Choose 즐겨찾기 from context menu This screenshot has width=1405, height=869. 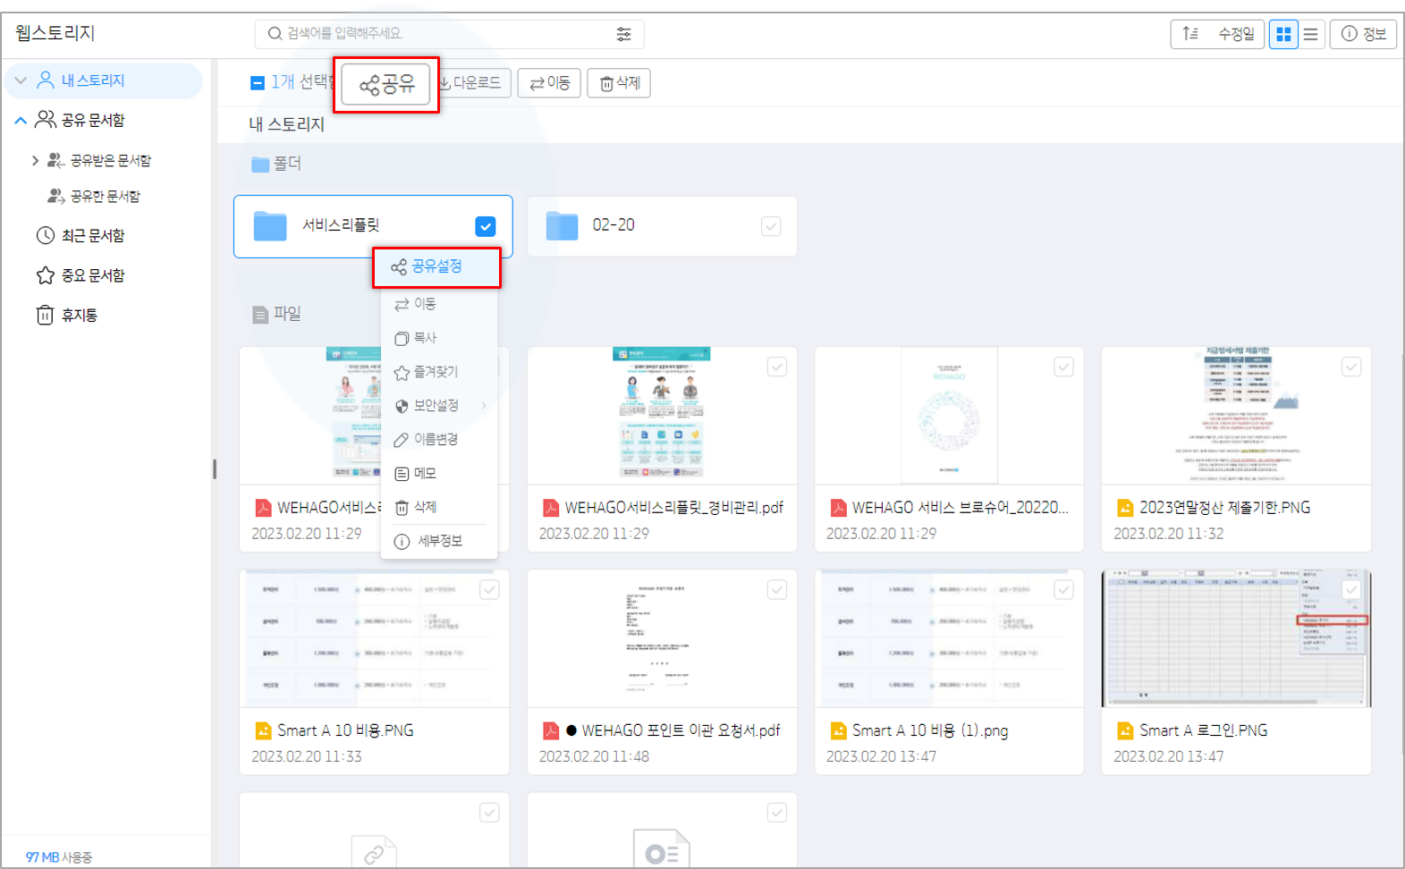[x=439, y=372]
